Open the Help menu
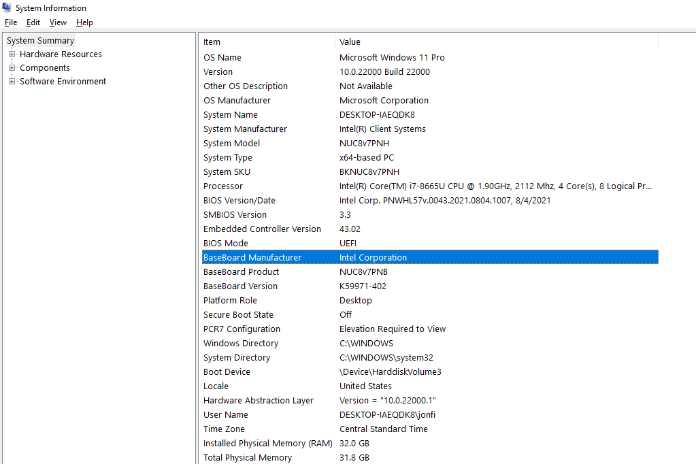696x464 pixels. tap(84, 22)
